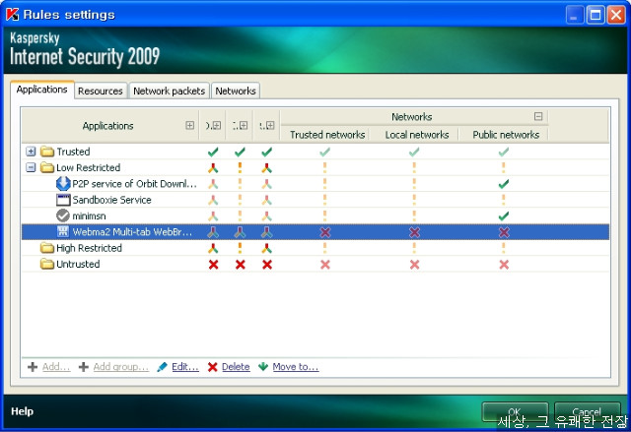Click the Public networks column header
The image size is (631, 432).
pos(506,135)
